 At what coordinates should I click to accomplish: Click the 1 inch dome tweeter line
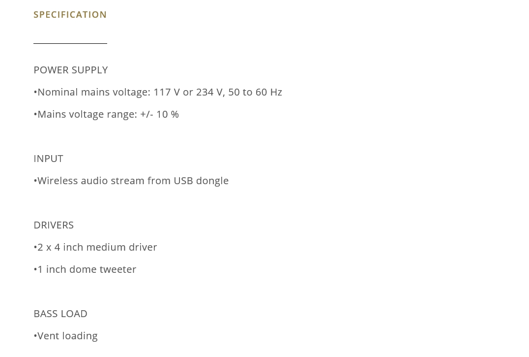85,269
